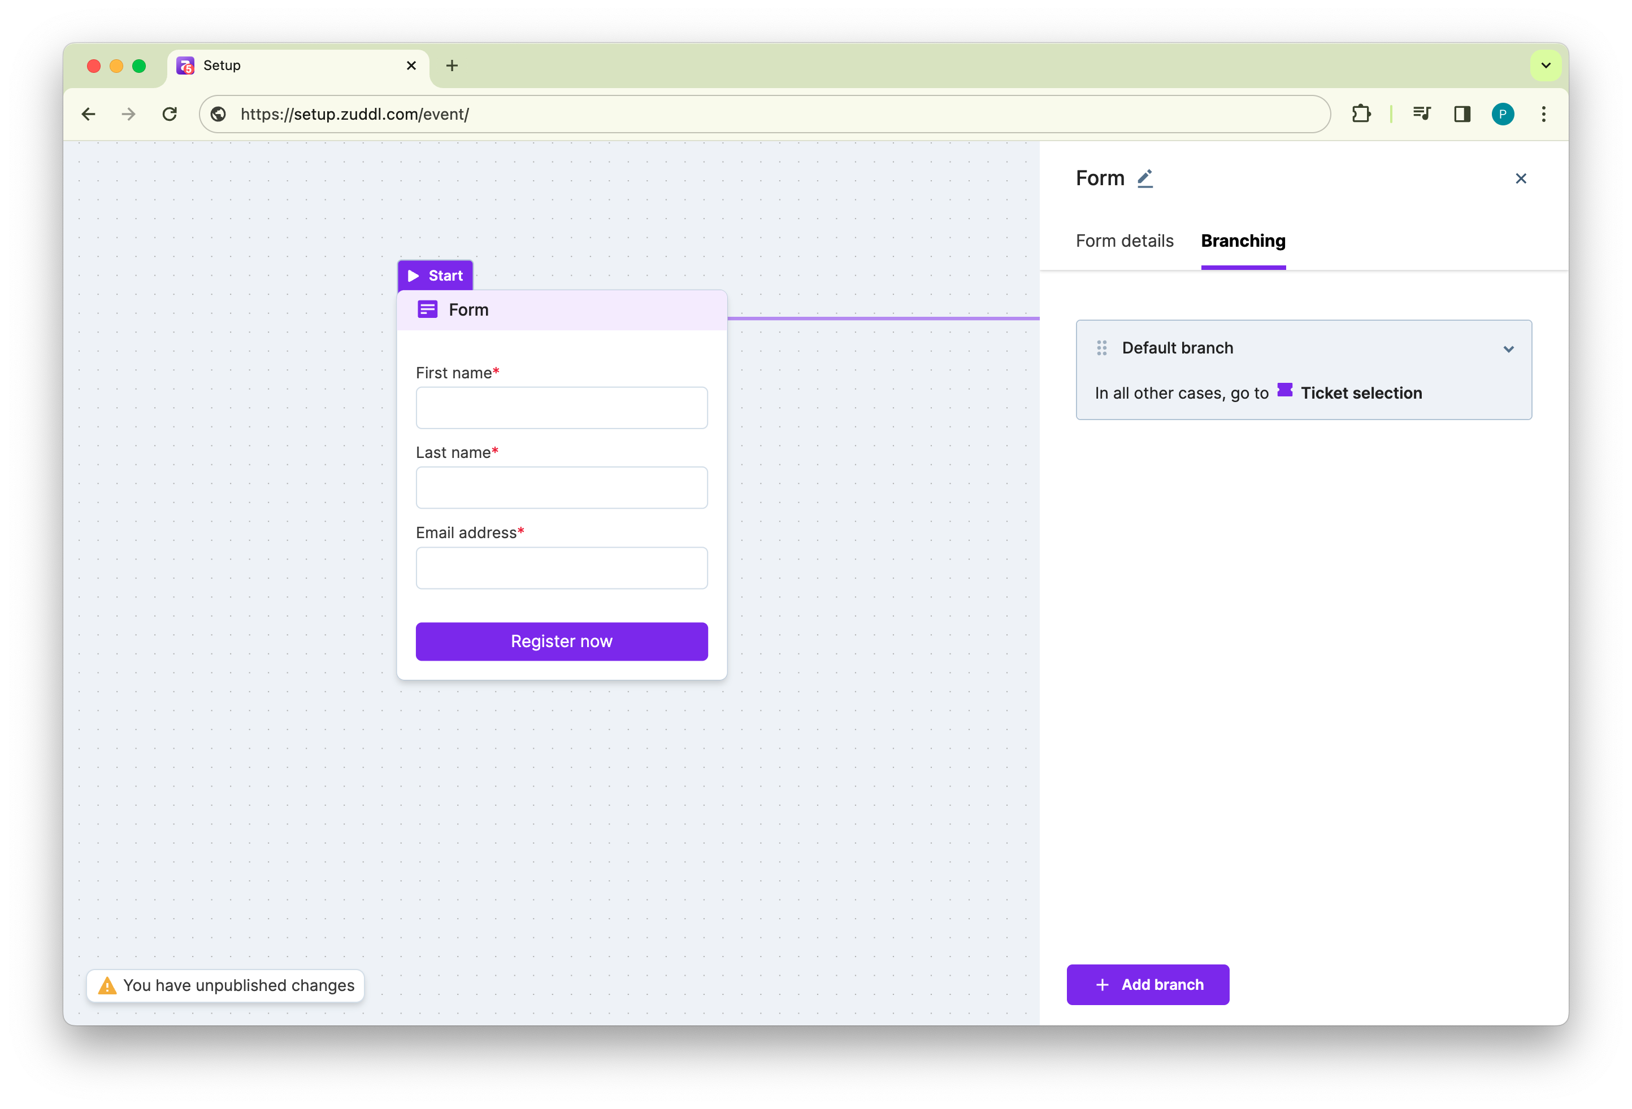The height and width of the screenshot is (1109, 1632).
Task: Click the media control icon in toolbar
Action: point(1421,113)
